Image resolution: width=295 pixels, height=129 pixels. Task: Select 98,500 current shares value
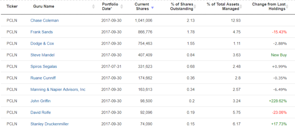click(x=146, y=101)
